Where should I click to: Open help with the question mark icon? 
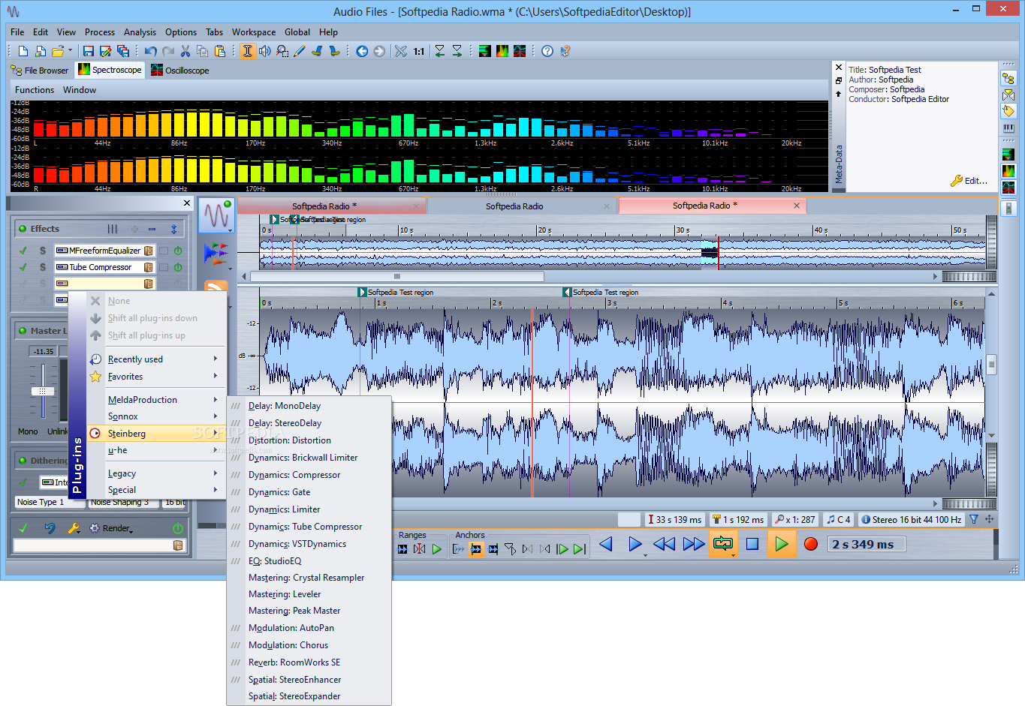pos(547,51)
